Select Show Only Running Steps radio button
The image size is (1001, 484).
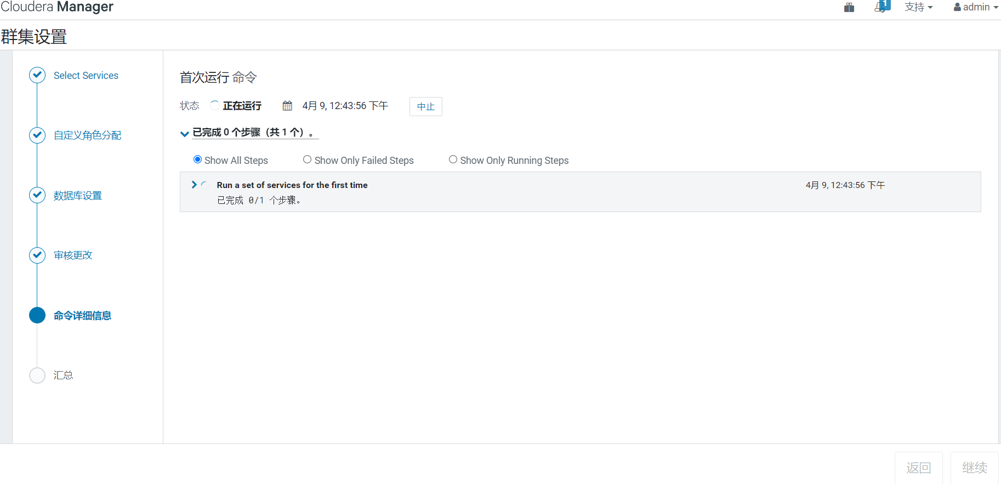[453, 160]
